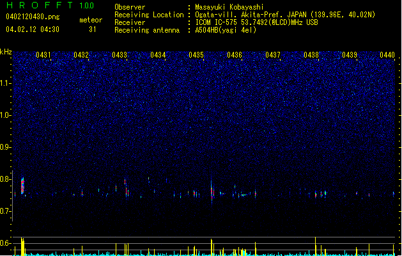Click the 0437 time marker
Screen dimensions: 402x256
point(273,55)
